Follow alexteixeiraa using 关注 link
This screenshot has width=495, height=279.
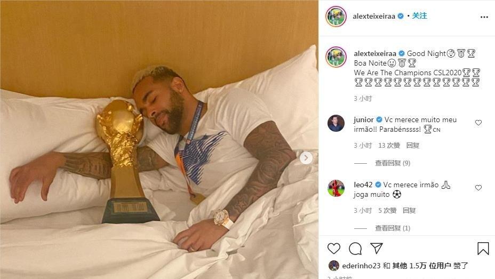420,16
